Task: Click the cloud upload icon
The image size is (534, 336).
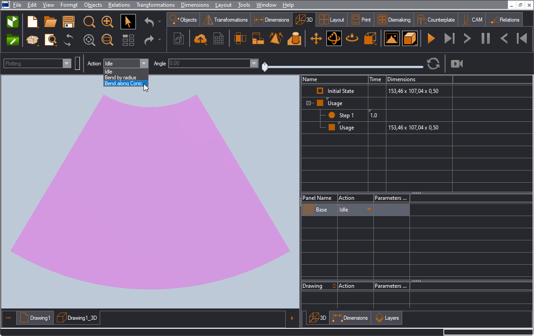Action: click(x=200, y=39)
